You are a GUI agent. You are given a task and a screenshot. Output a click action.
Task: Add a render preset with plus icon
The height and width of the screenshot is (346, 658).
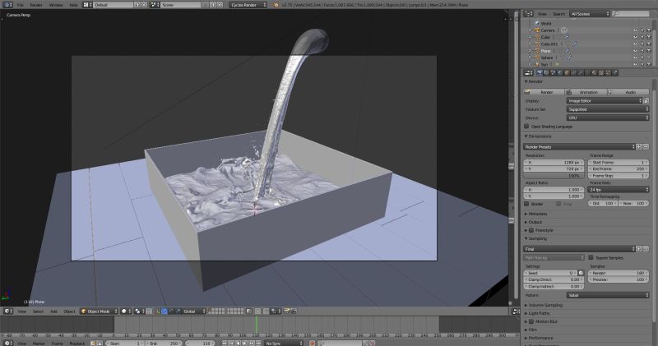[639, 147]
